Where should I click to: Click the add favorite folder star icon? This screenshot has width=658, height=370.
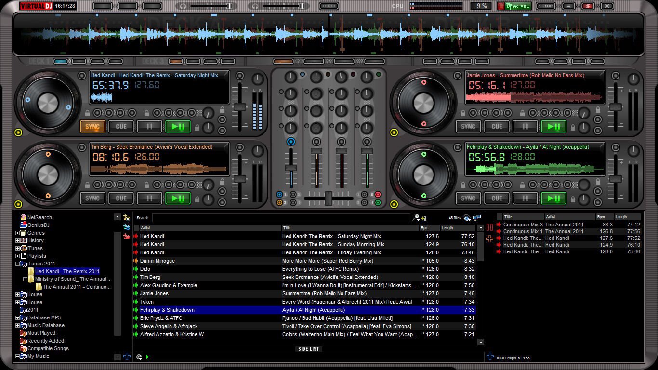[x=127, y=218]
